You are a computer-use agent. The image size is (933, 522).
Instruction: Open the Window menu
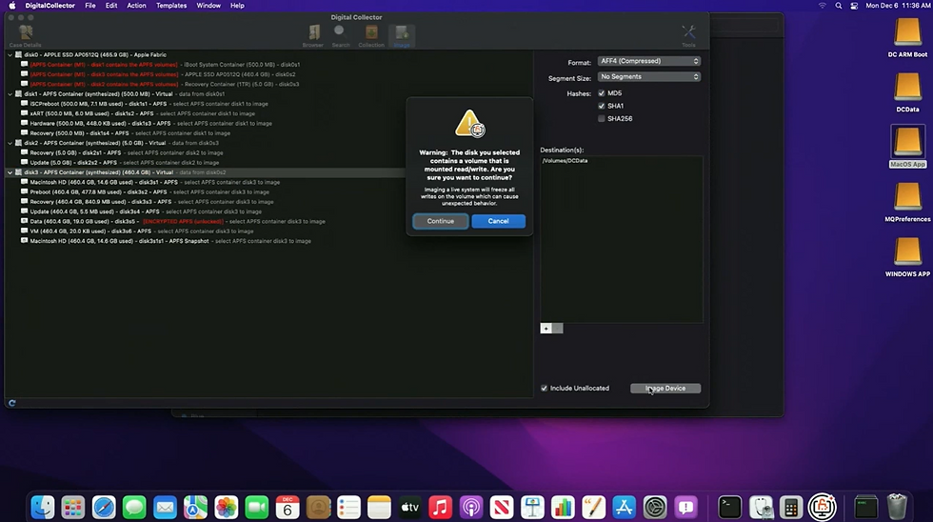(x=208, y=6)
